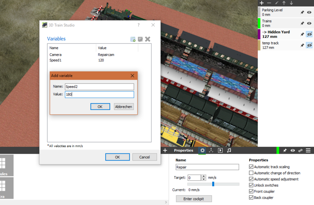The height and width of the screenshot is (205, 314).
Task: Pin the Trains layer
Action: pos(302,23)
